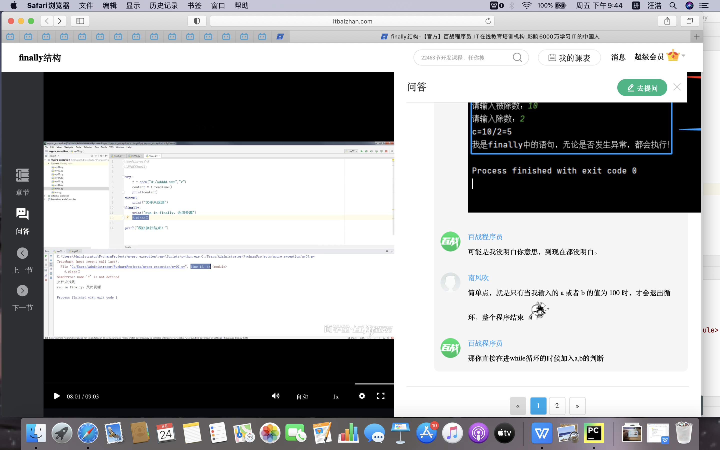Toggle Safari sidebar button
Image resolution: width=720 pixels, height=450 pixels.
[x=80, y=21]
